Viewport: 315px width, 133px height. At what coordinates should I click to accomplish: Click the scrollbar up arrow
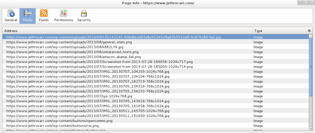[311, 36]
